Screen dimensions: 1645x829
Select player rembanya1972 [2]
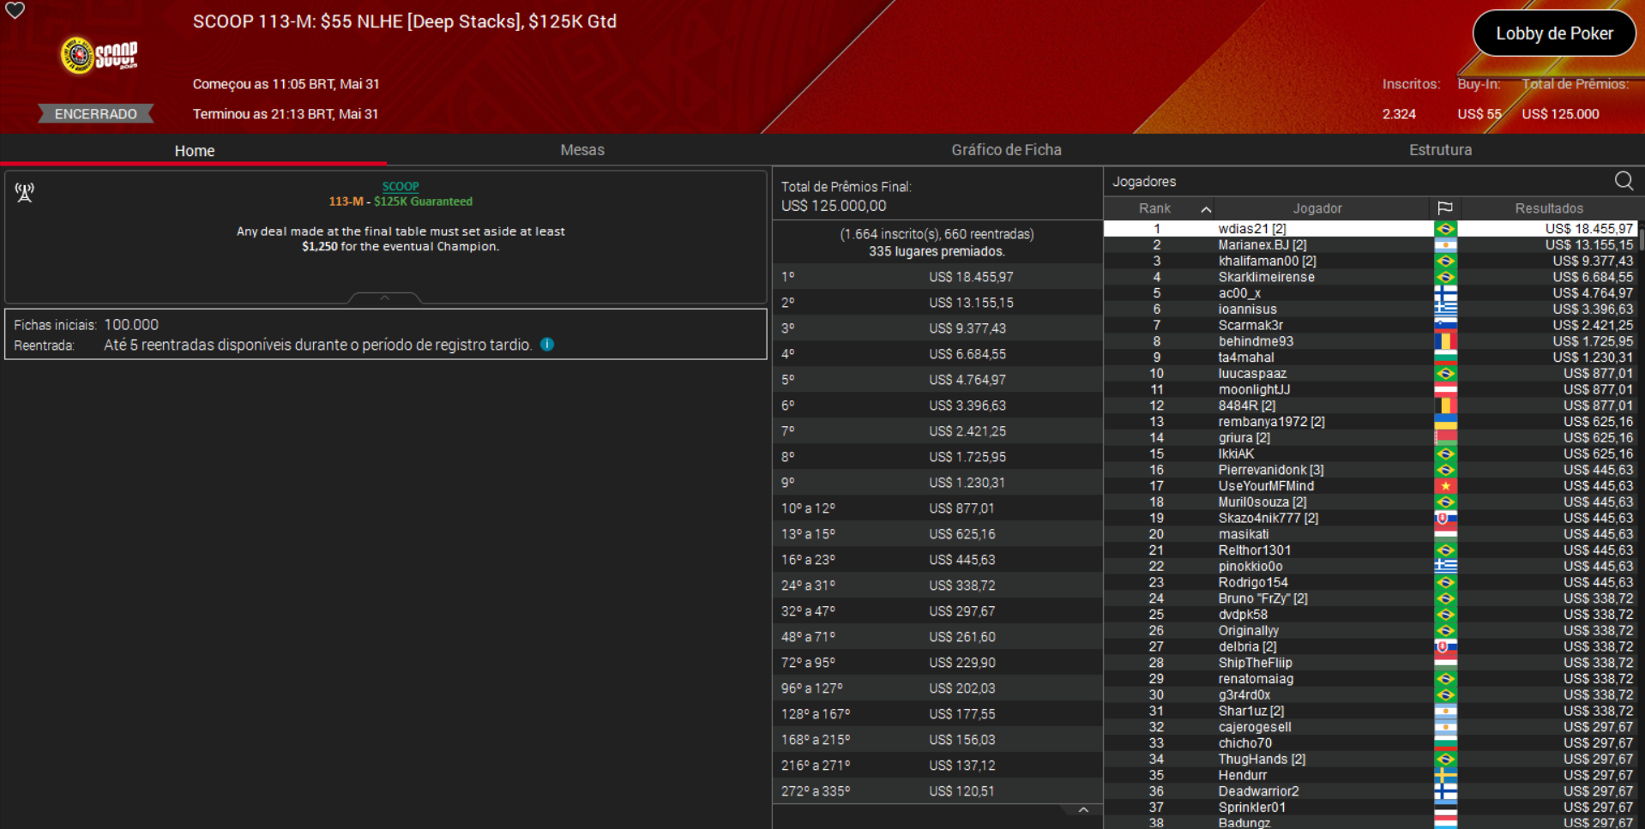click(1271, 422)
